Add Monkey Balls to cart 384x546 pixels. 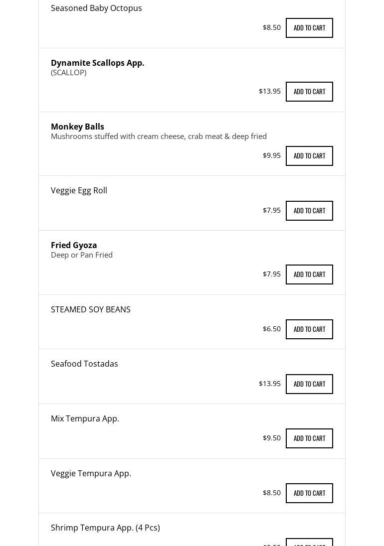309,156
